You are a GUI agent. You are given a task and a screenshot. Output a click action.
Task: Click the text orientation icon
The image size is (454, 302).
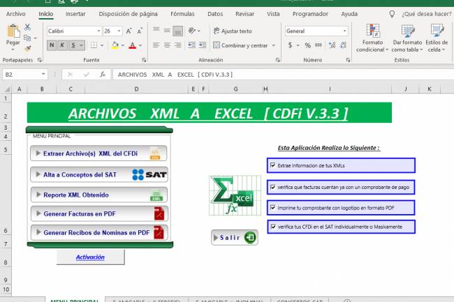point(192,31)
